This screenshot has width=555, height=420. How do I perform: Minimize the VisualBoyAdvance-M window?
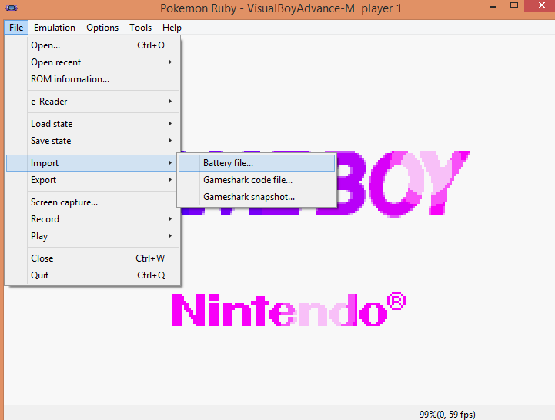[x=493, y=6]
